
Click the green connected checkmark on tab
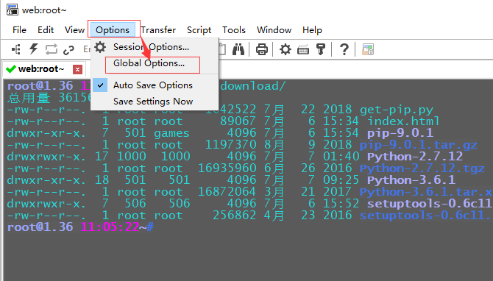11,69
